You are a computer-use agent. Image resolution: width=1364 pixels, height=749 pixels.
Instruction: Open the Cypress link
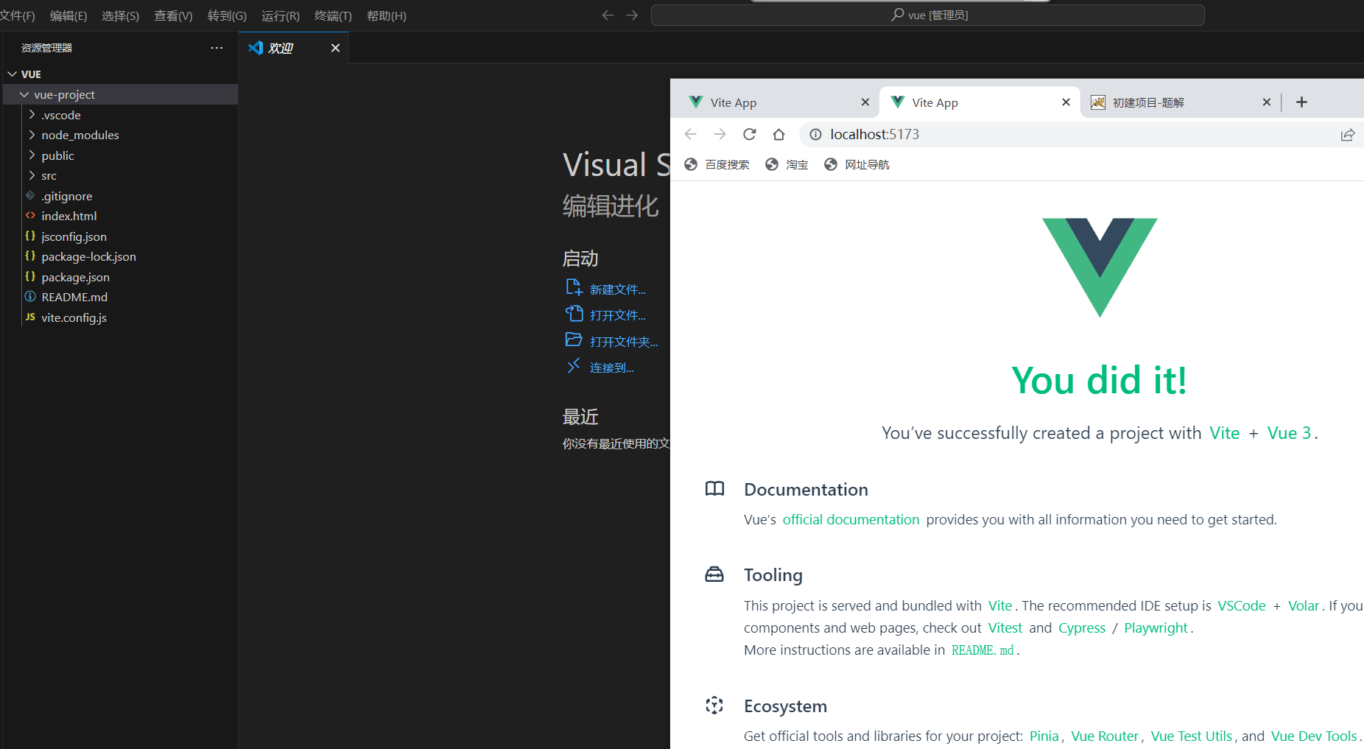pyautogui.click(x=1081, y=627)
